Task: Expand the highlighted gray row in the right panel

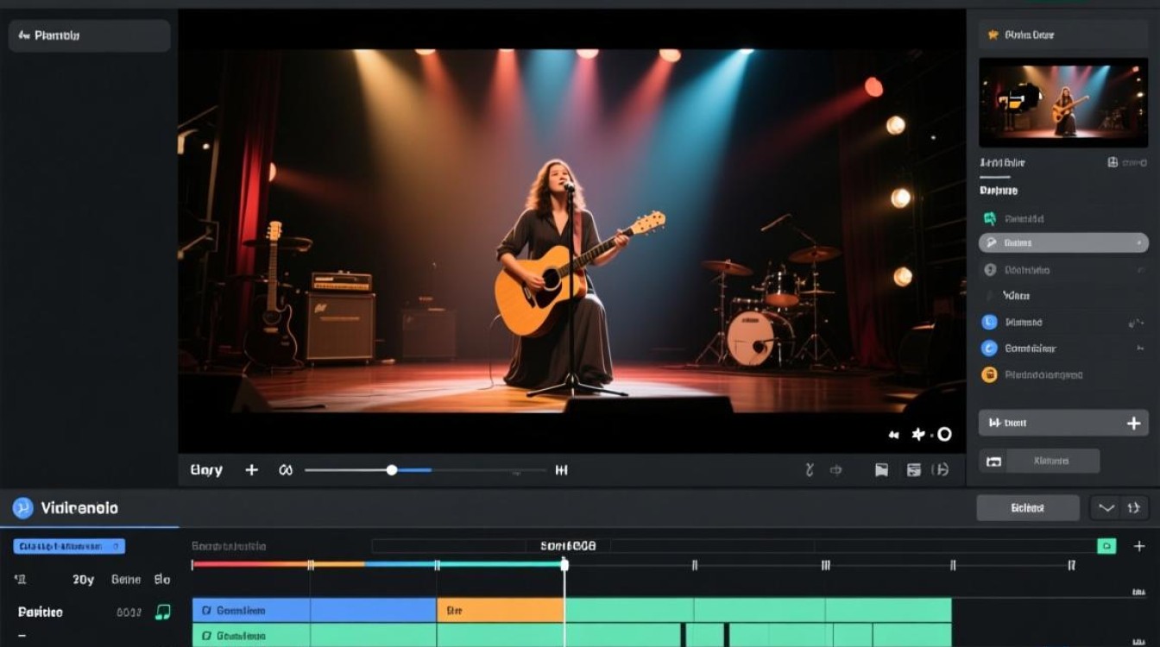Action: (1063, 243)
